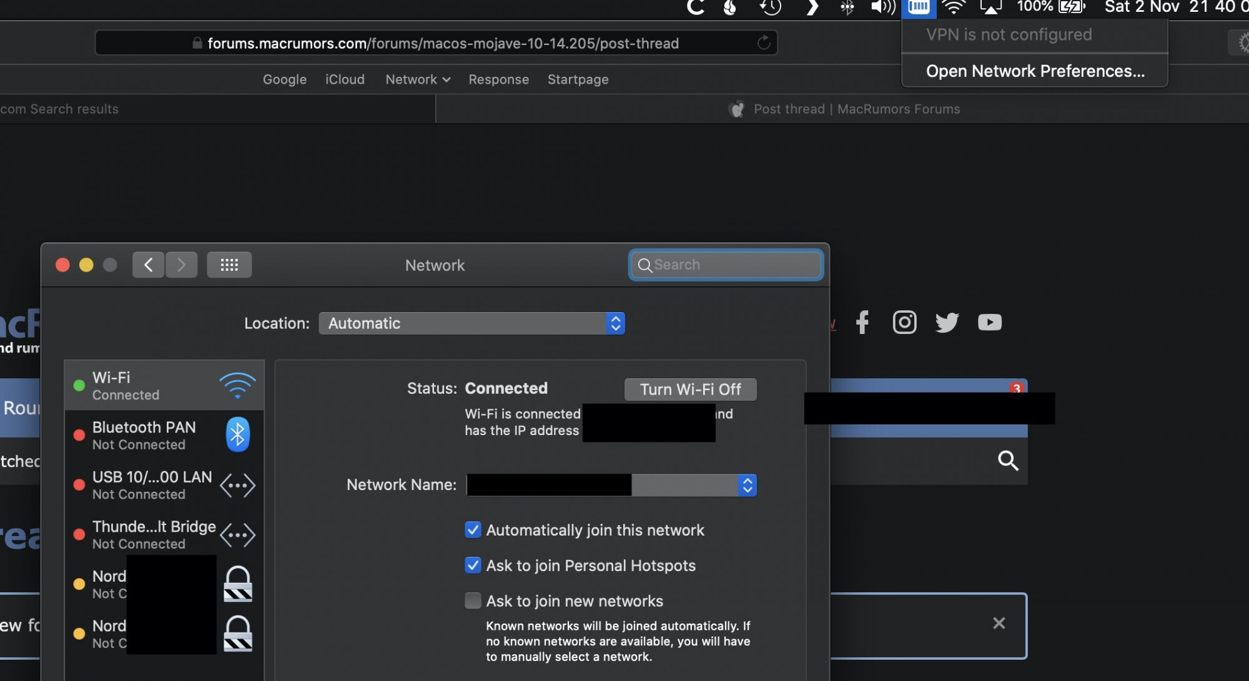Select the second Nord VPN service

coord(164,634)
